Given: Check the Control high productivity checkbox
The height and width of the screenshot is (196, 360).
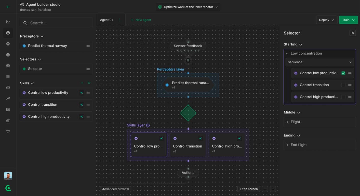Looking at the screenshot, I should pyautogui.click(x=343, y=97).
